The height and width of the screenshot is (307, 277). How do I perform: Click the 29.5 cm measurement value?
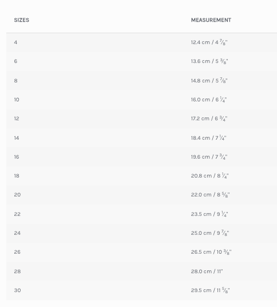click(210, 290)
